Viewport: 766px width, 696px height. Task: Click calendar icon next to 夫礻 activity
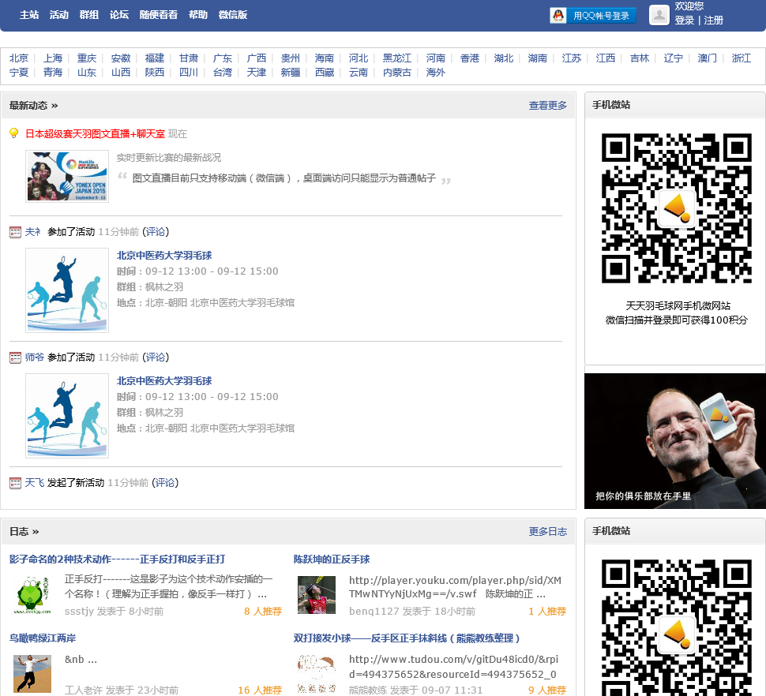point(15,232)
